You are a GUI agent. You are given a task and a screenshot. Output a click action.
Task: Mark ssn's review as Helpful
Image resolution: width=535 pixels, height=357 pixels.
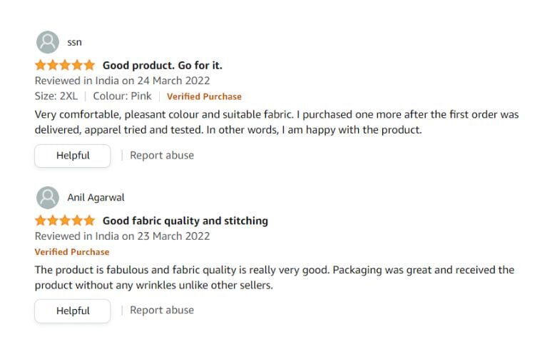tap(73, 156)
